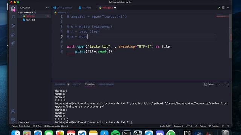Viewport: 241px width, 135px height.
Task: Open the Extensions view
Action: pos(13,43)
